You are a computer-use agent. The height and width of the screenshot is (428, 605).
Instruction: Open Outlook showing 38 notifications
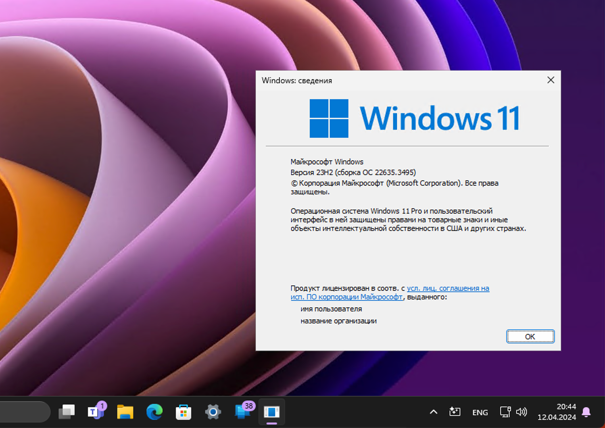(242, 412)
